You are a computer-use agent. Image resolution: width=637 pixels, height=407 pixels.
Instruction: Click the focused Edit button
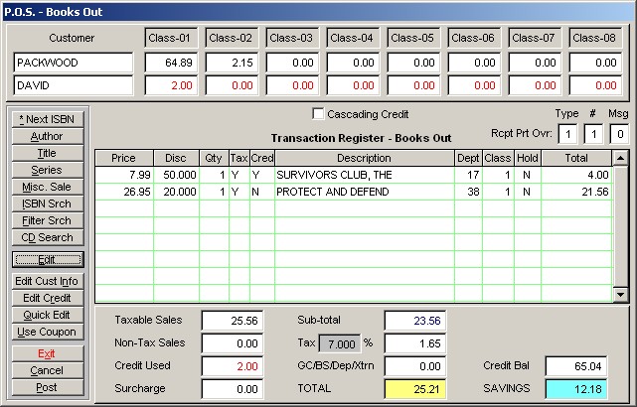click(48, 260)
